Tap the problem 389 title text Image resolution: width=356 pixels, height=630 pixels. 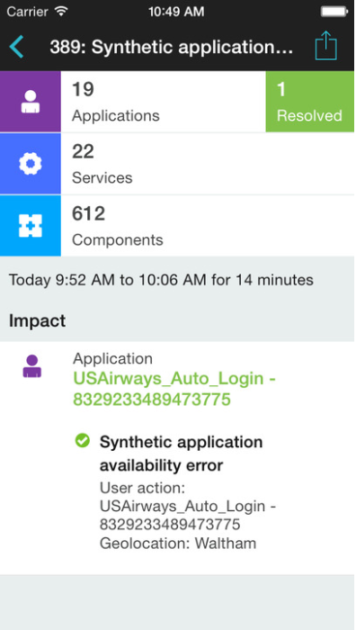tap(172, 48)
